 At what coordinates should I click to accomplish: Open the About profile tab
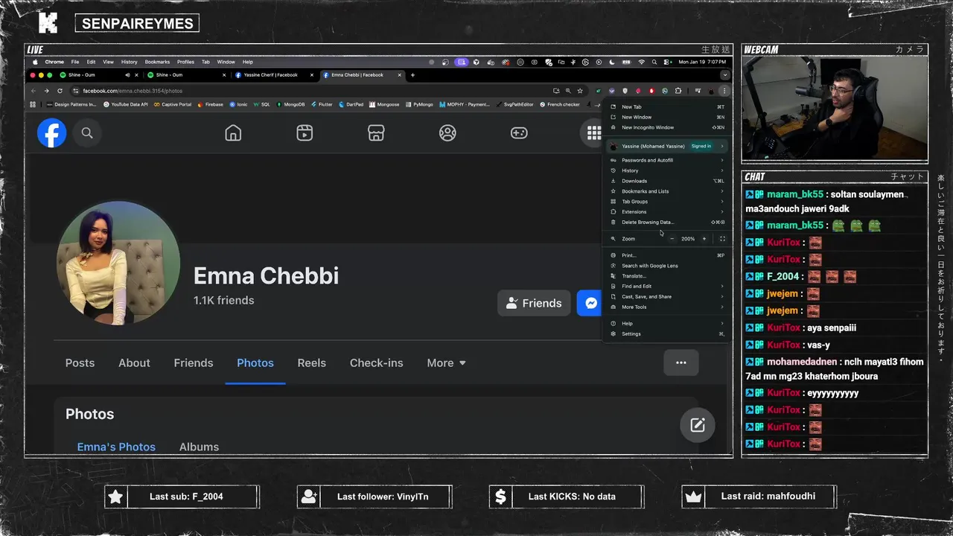click(134, 363)
